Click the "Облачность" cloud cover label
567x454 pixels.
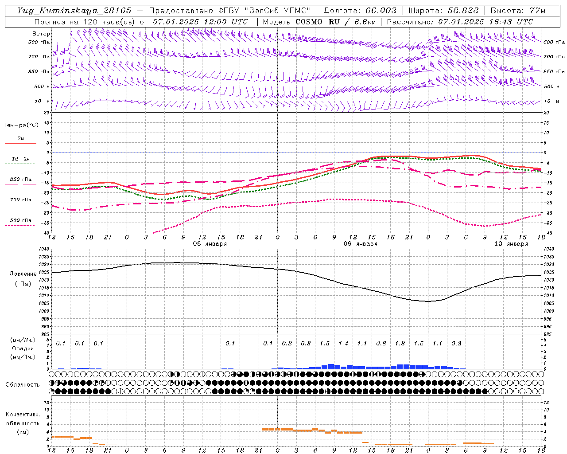pyautogui.click(x=23, y=385)
